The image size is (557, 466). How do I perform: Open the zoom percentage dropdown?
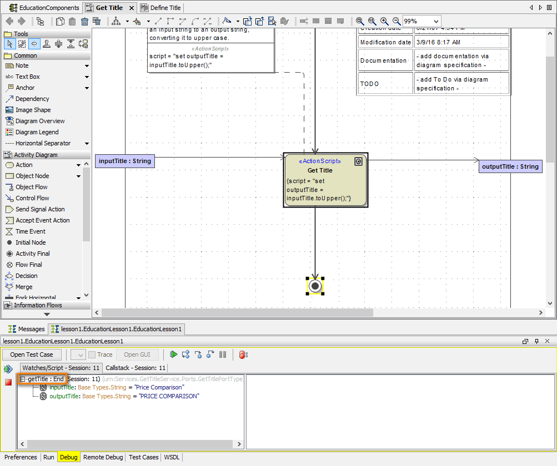point(435,21)
